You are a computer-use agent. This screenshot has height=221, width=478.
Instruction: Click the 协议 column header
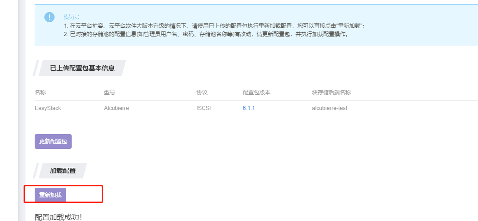pyautogui.click(x=202, y=92)
